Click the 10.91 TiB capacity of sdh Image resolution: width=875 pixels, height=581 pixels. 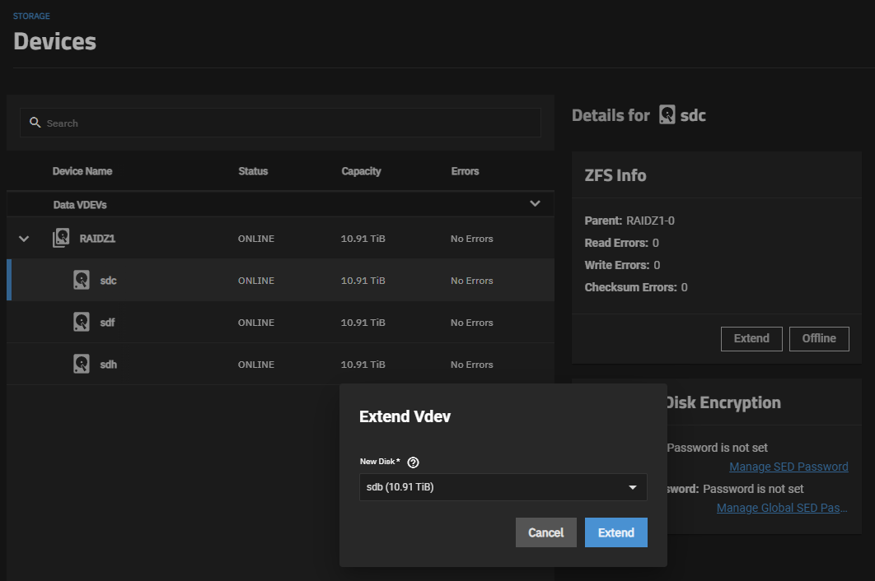(363, 365)
